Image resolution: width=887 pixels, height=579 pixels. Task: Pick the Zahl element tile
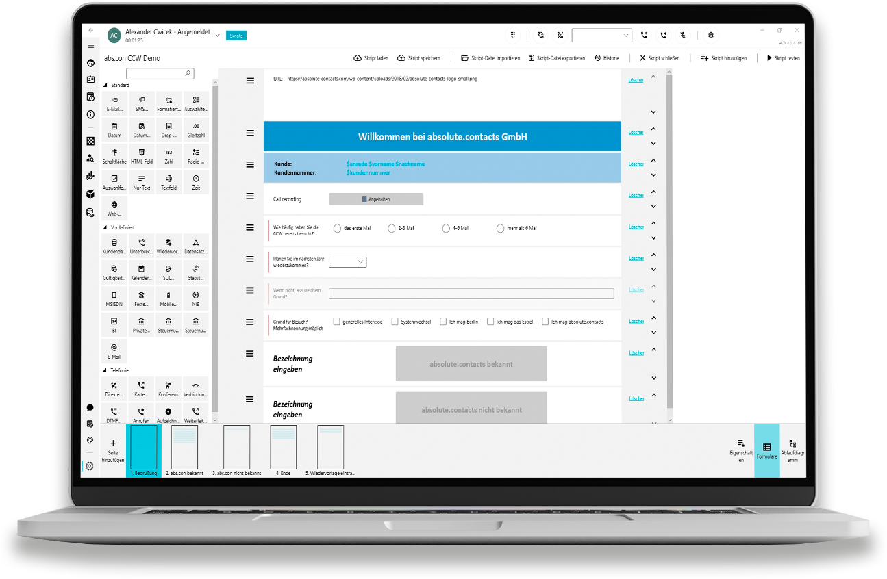[168, 156]
